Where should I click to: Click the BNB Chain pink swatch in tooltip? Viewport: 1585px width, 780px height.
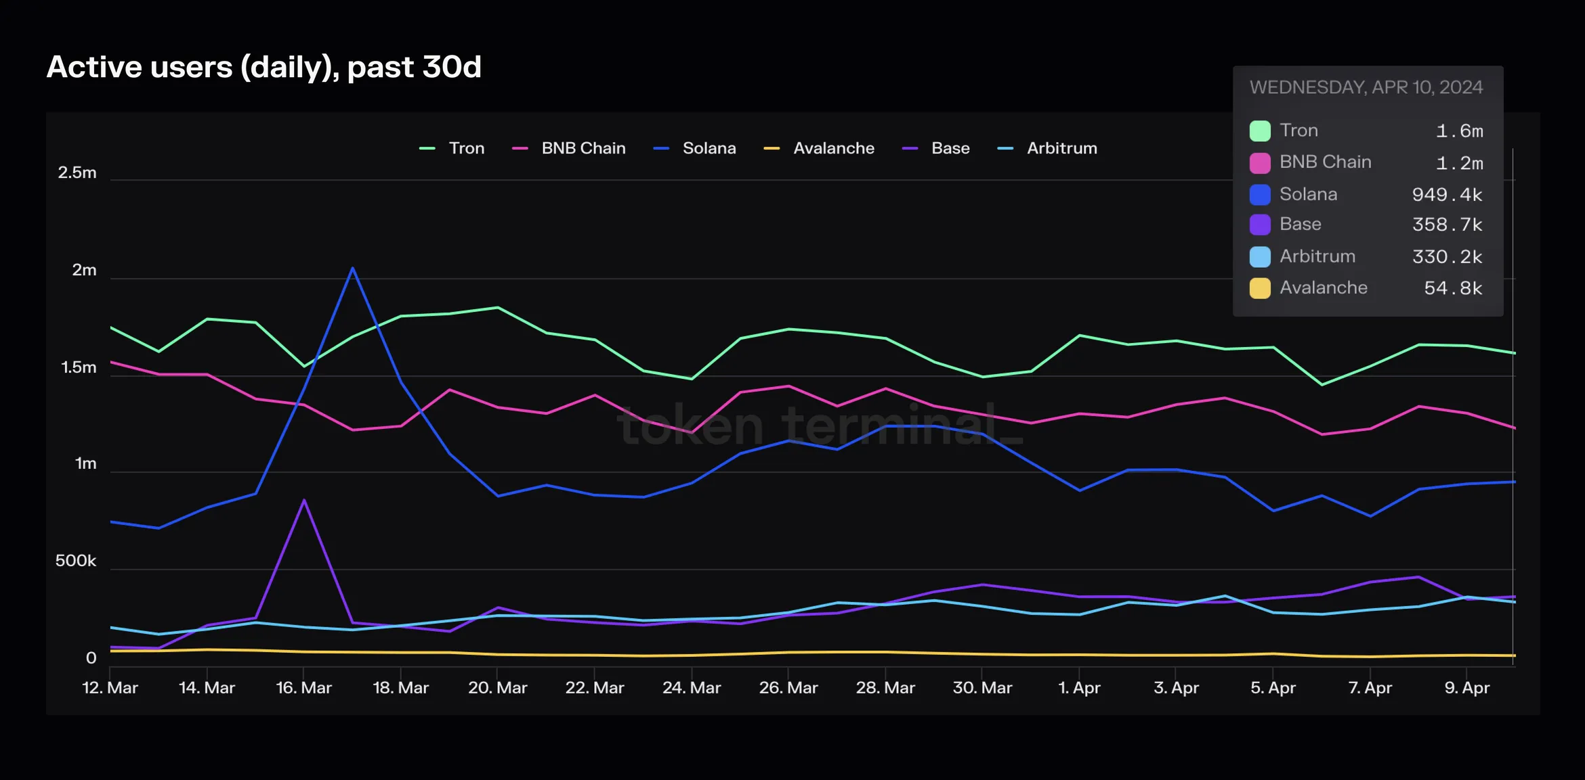click(1260, 163)
